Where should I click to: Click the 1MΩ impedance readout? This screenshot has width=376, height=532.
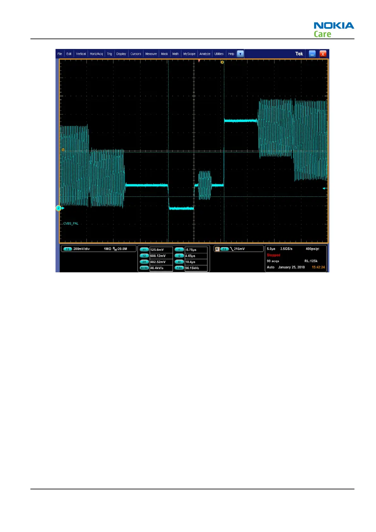[107, 249]
